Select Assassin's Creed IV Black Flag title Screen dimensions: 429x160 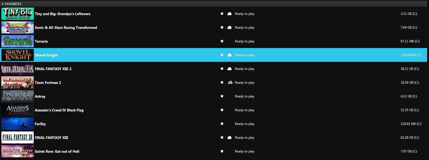click(59, 110)
